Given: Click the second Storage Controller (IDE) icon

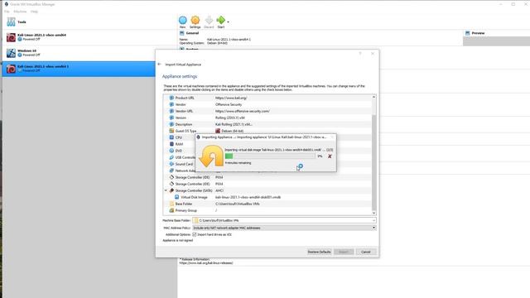Looking at the screenshot, I should point(171,184).
